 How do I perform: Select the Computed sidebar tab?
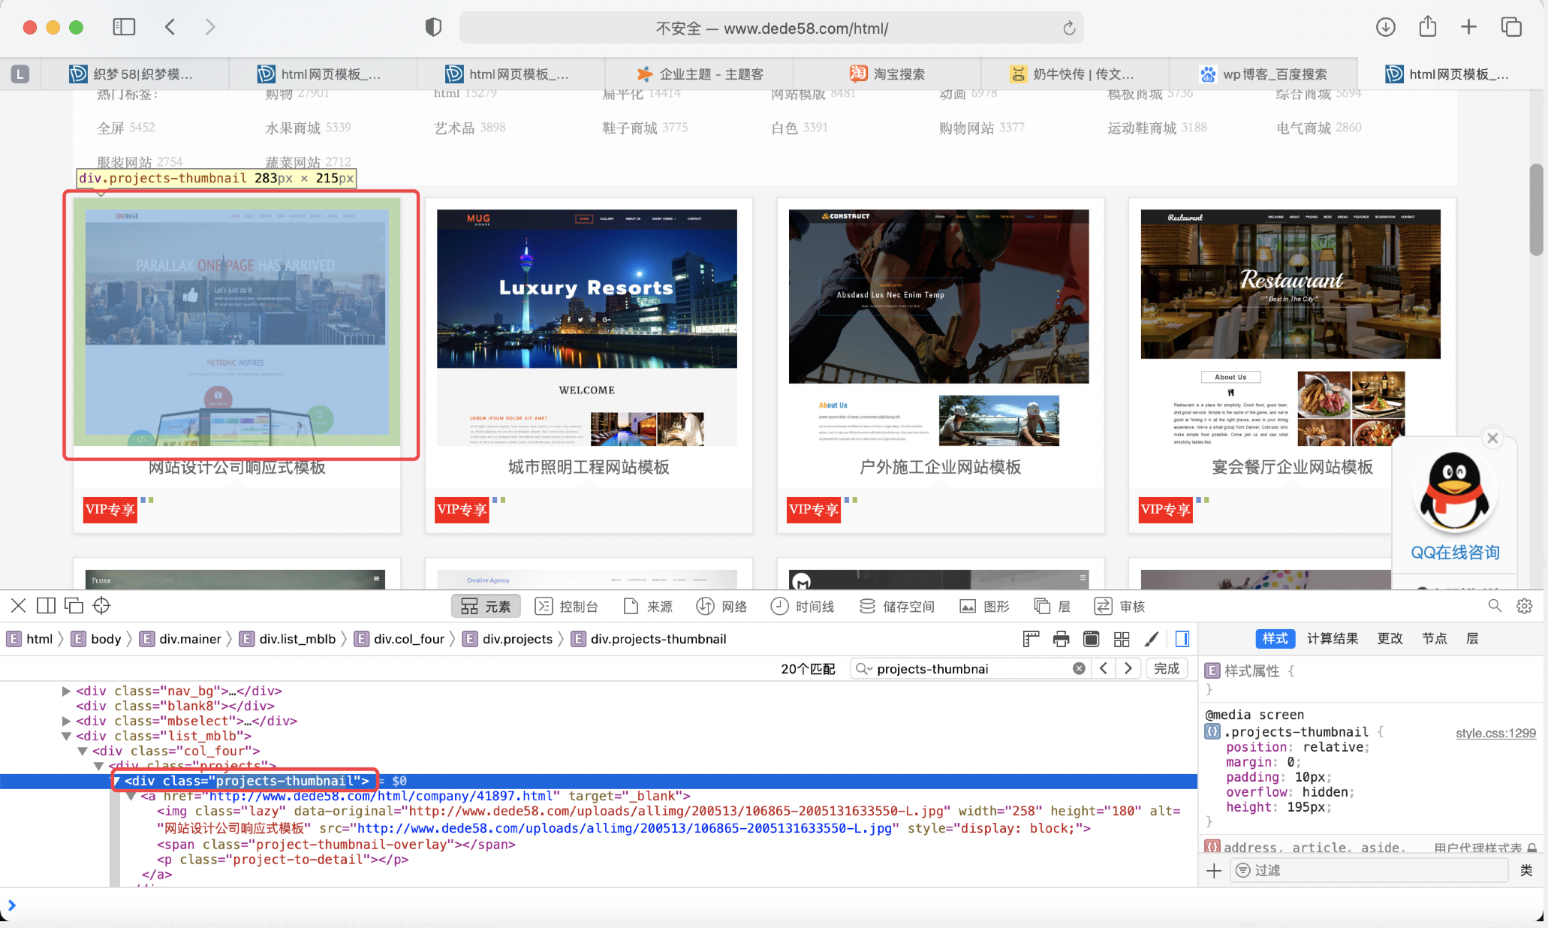pos(1332,639)
